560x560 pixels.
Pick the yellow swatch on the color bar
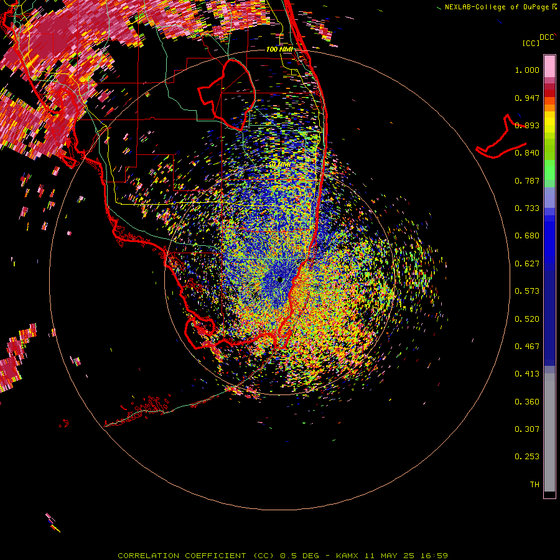click(549, 123)
